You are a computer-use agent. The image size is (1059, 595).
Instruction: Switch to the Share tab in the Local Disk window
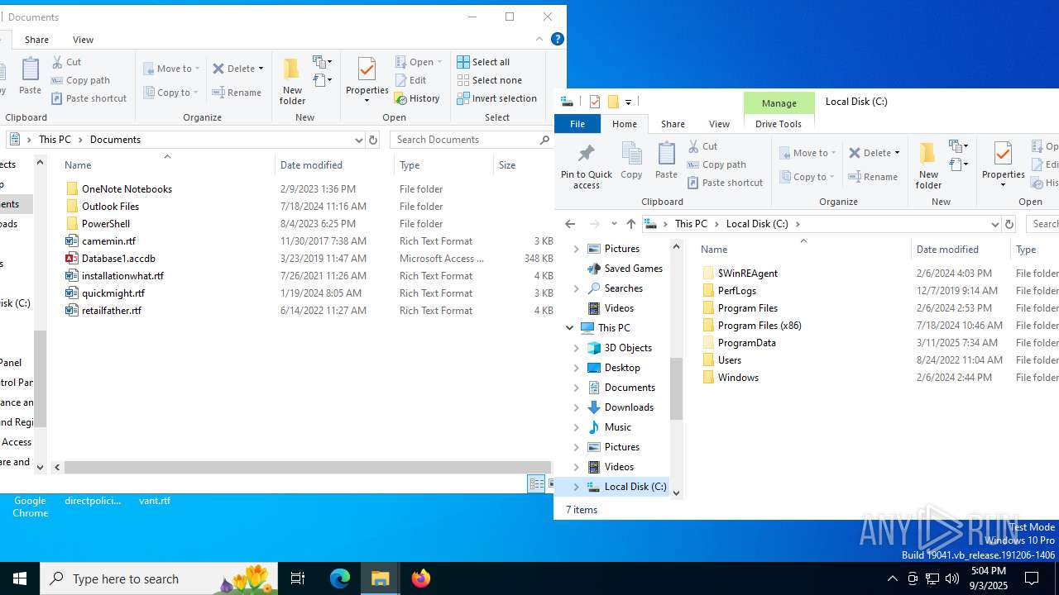click(x=673, y=124)
